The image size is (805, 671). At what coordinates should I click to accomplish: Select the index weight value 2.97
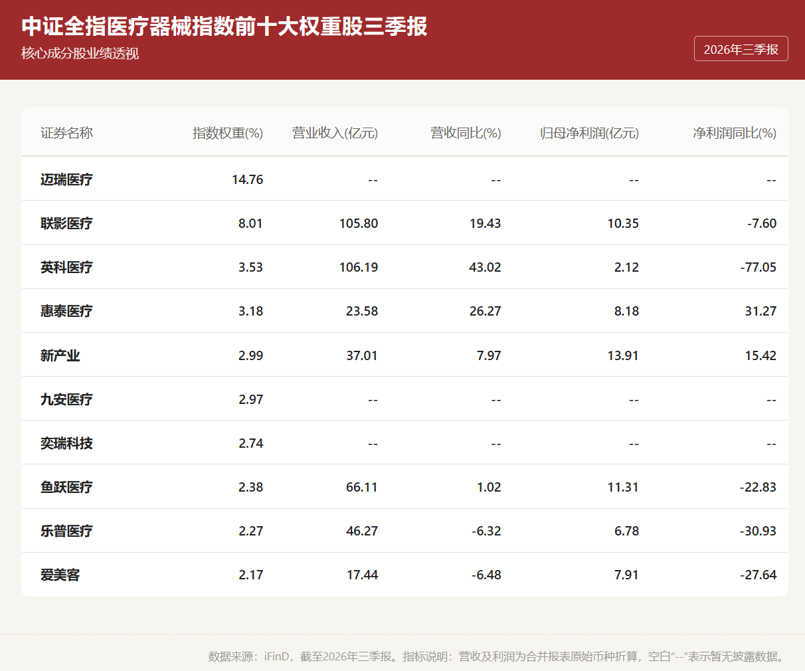click(251, 399)
